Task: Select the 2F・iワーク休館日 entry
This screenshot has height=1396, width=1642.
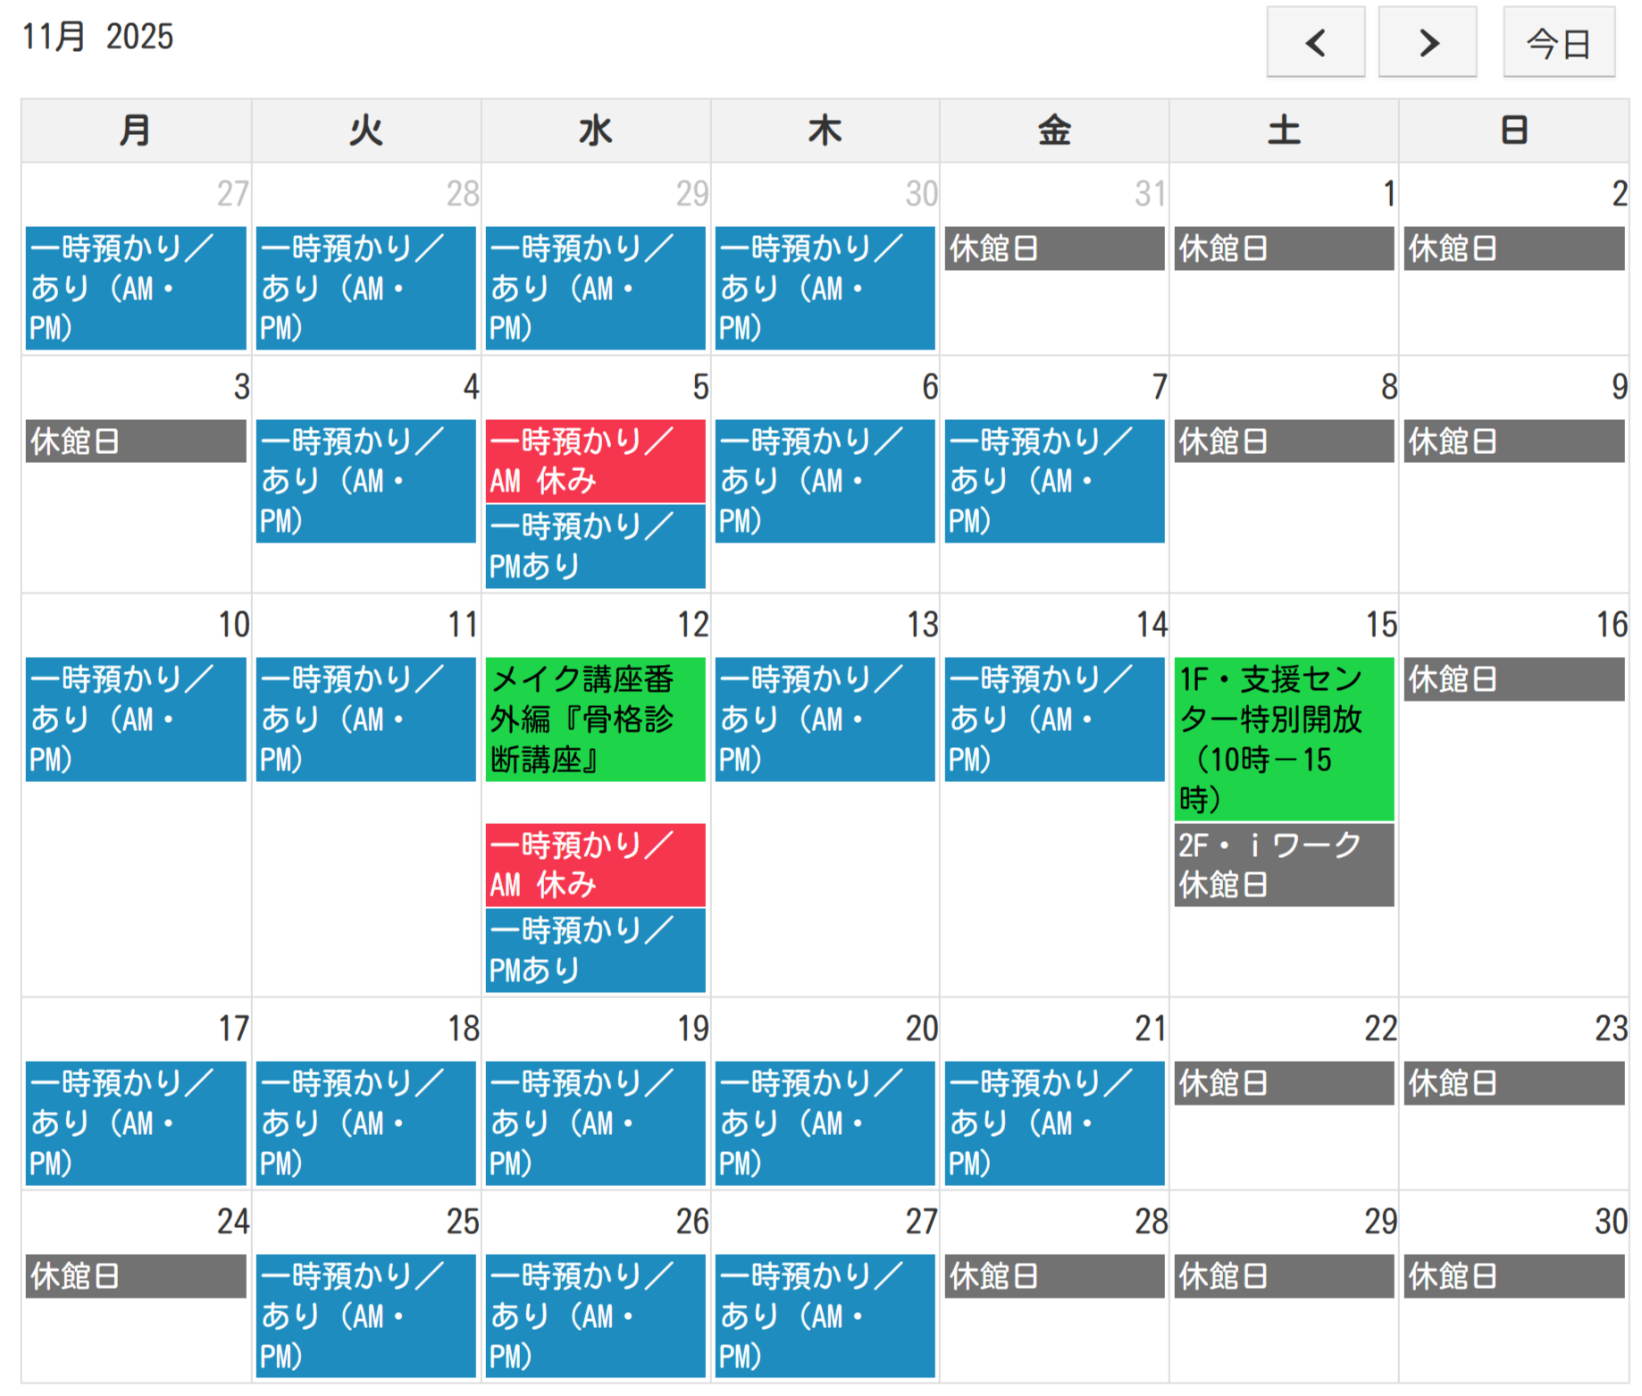Action: point(1283,864)
